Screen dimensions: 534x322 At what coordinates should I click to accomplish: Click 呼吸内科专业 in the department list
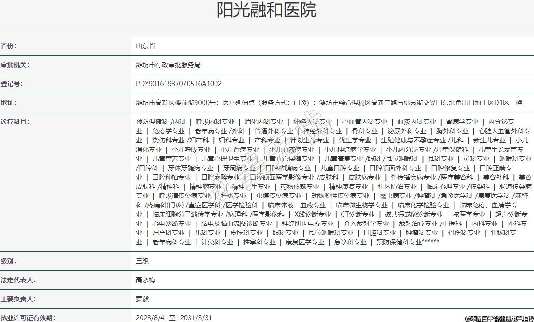[215, 122]
